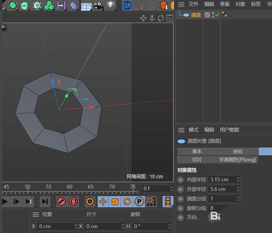Click the green cubes array icon
This screenshot has height=233, width=272.
point(49,5)
